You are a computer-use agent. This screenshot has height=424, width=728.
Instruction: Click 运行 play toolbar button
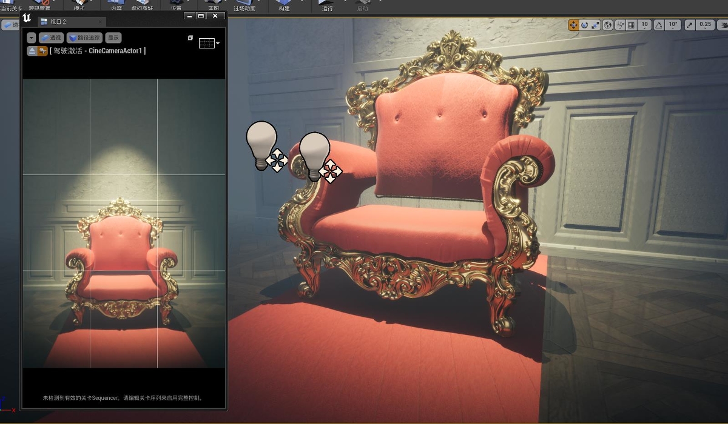coord(328,5)
